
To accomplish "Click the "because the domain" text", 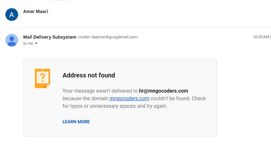I will [85, 98].
